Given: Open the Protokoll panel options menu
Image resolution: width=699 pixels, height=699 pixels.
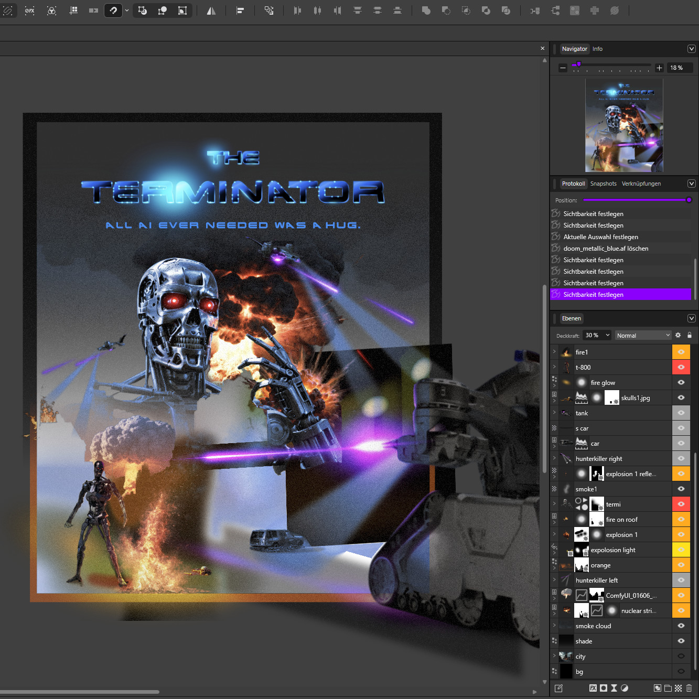Looking at the screenshot, I should click(692, 184).
